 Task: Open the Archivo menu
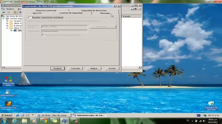(x=10, y=9)
